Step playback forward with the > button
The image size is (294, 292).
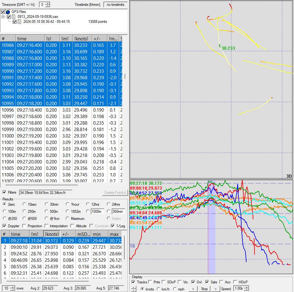tap(215, 289)
